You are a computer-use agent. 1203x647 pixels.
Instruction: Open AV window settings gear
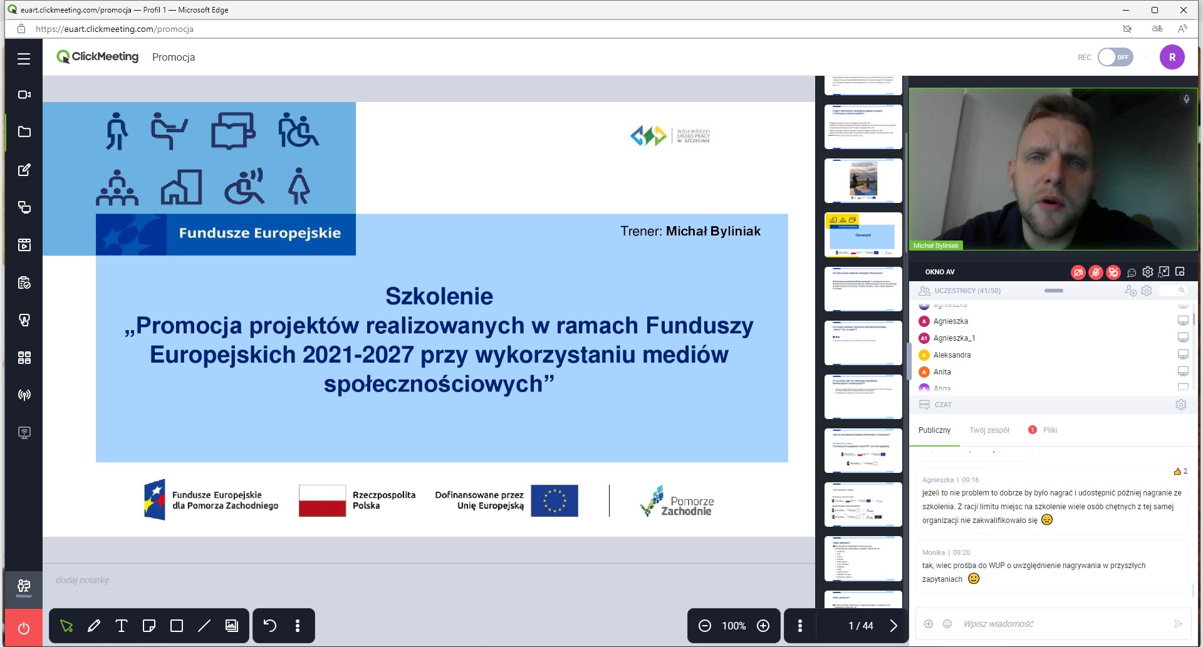(1148, 272)
